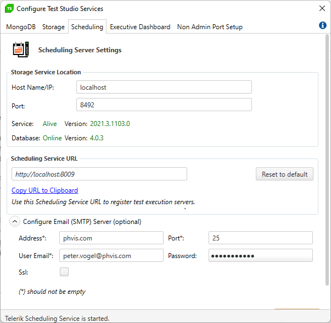Click database version 4.0.3

click(97, 138)
